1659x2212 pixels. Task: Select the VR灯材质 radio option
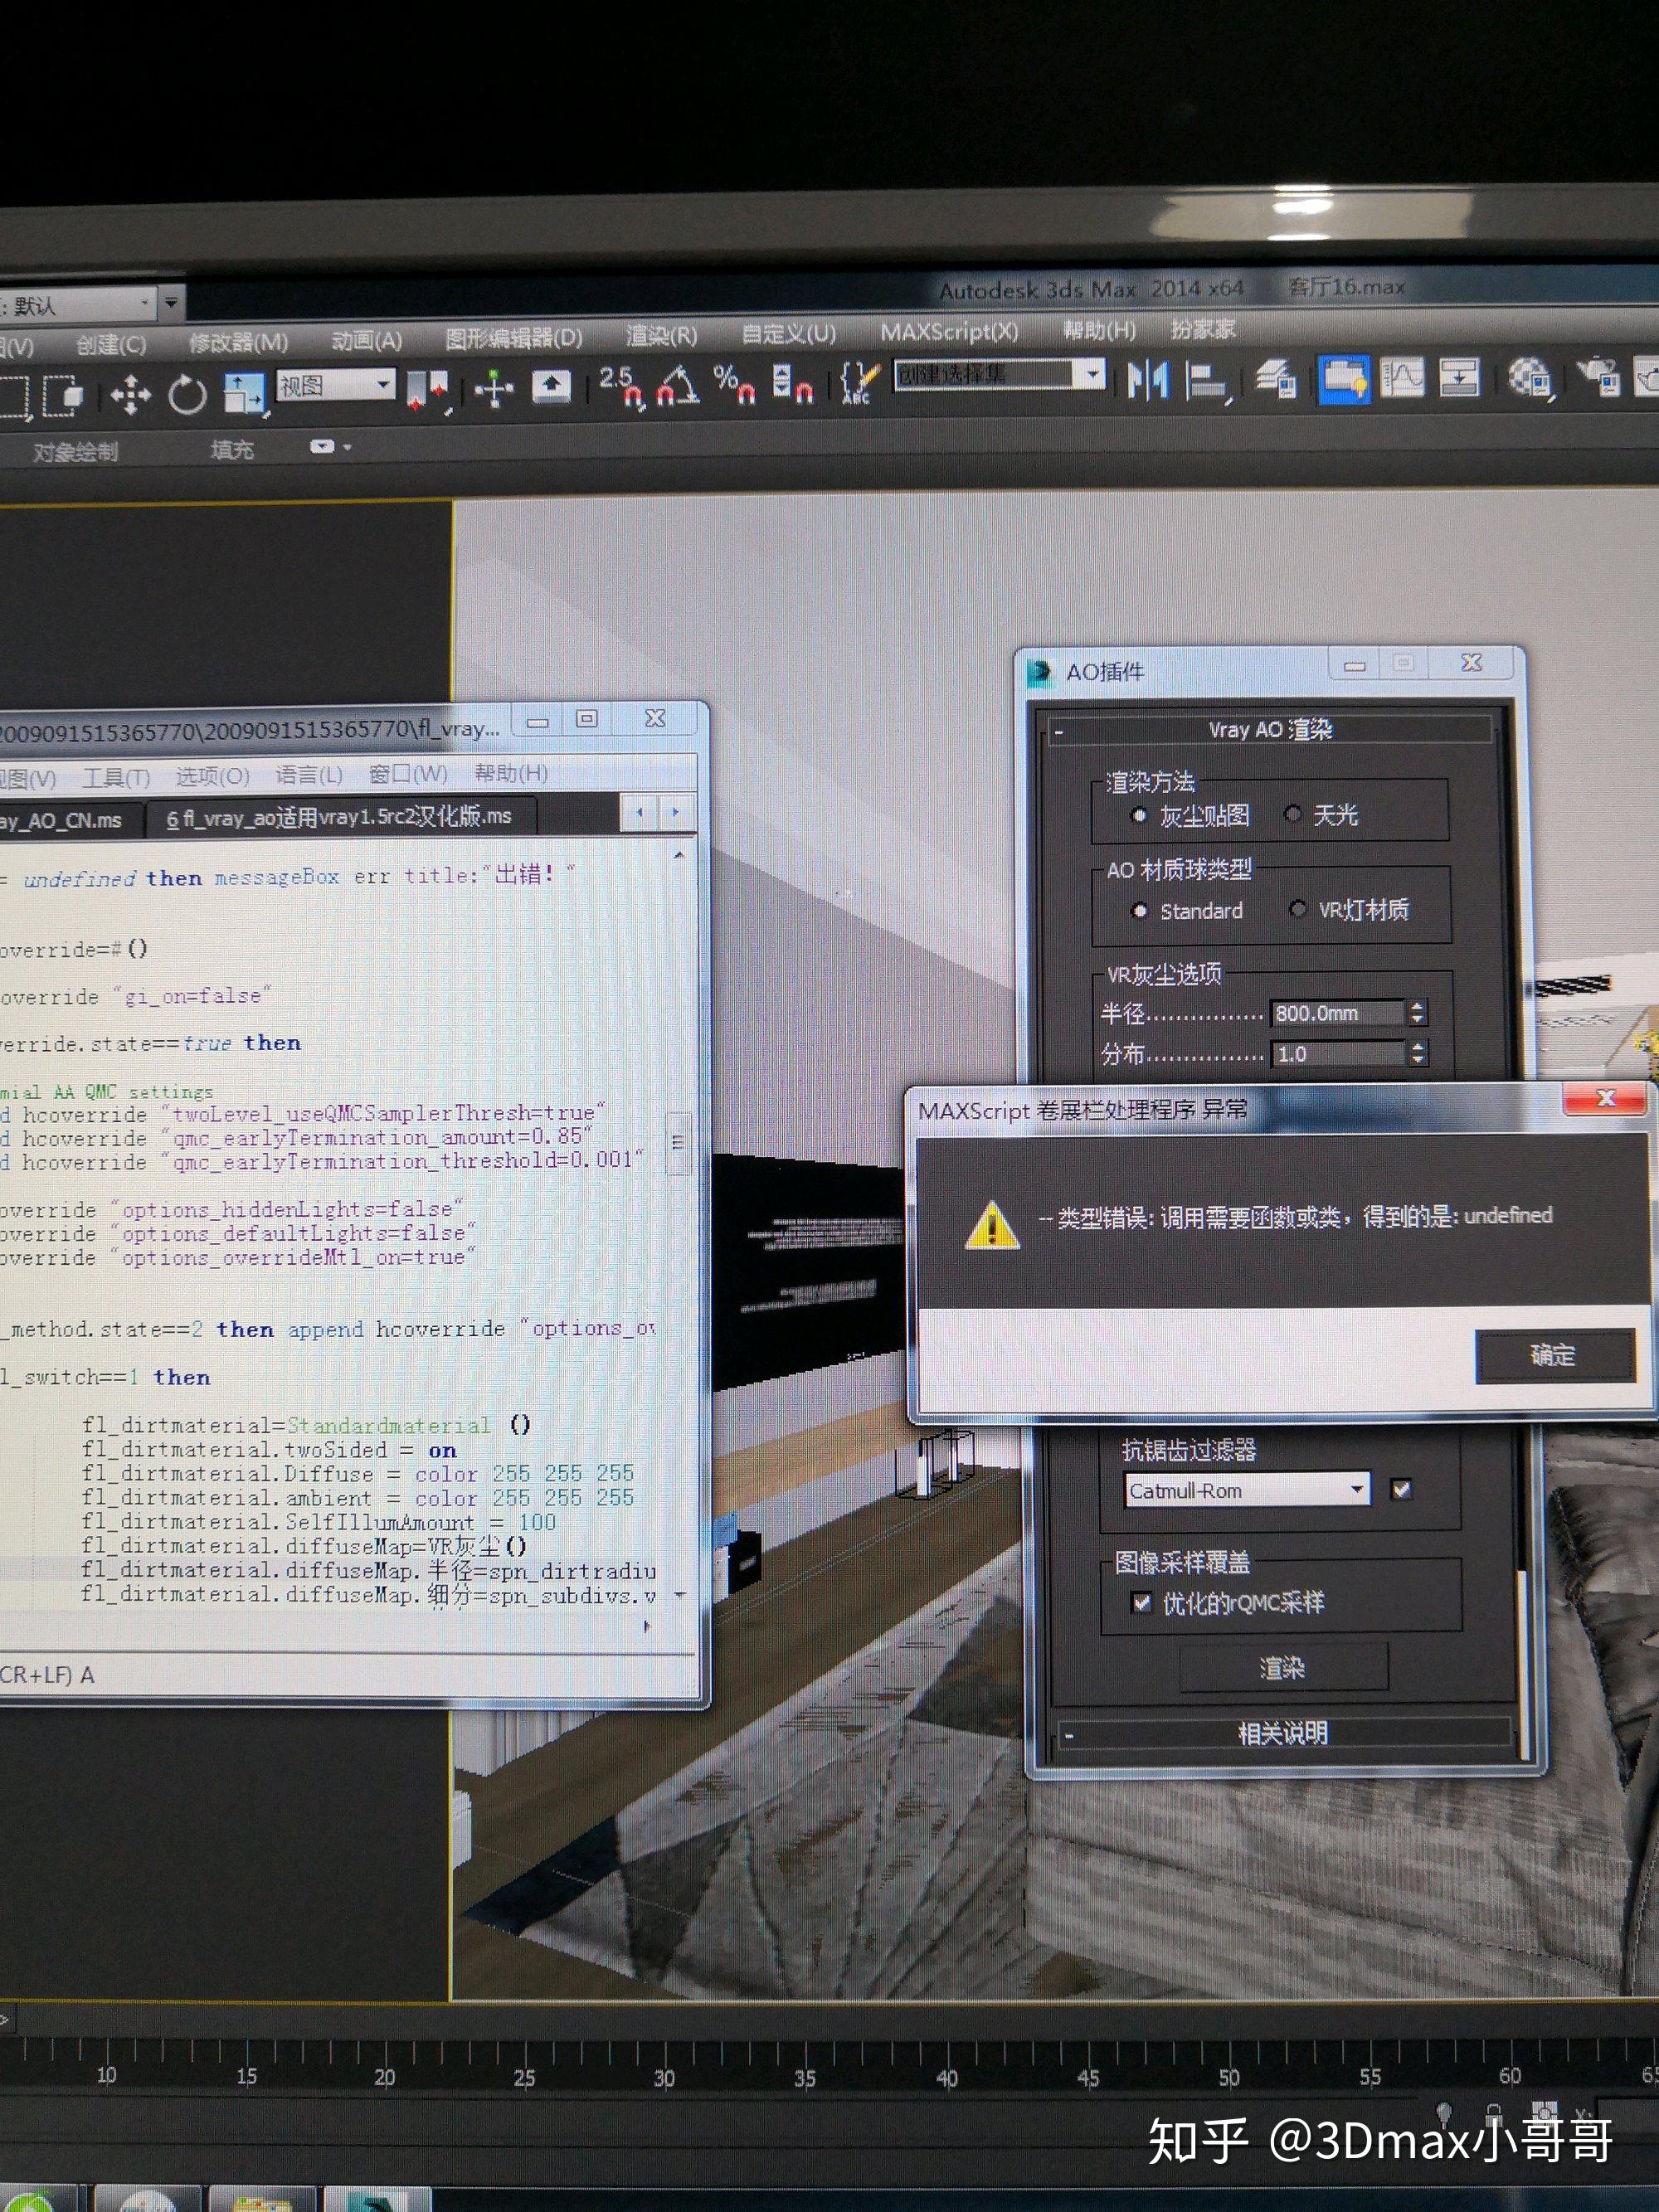tap(1297, 909)
